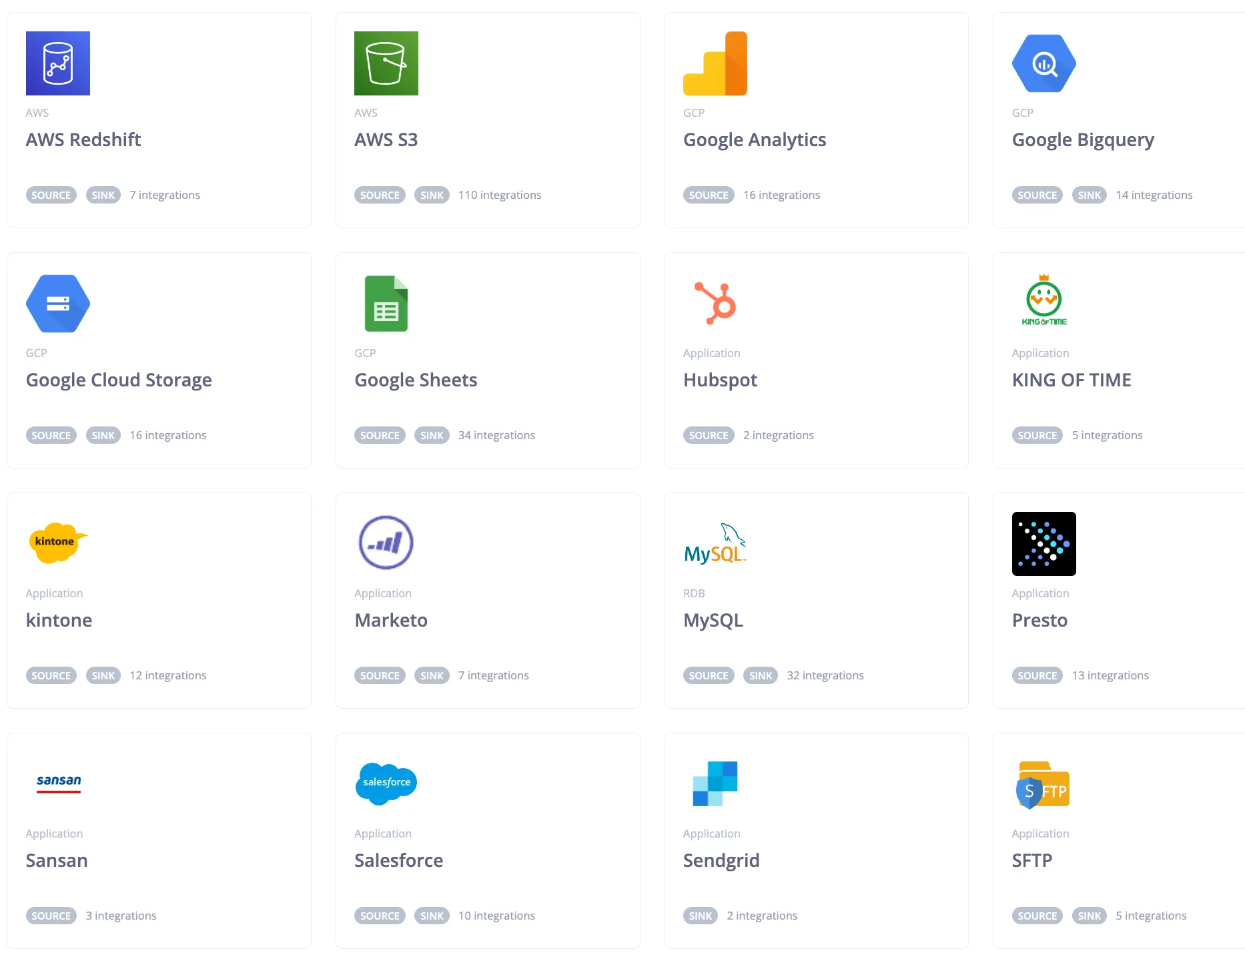This screenshot has width=1245, height=973.
Task: Click the KING OF TIME logo
Action: (x=1044, y=301)
